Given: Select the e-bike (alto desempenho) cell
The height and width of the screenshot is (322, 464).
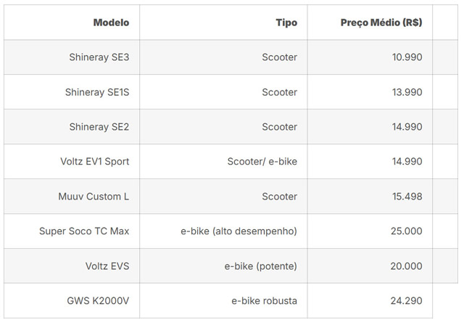Looking at the screenshot, I should click(239, 231).
